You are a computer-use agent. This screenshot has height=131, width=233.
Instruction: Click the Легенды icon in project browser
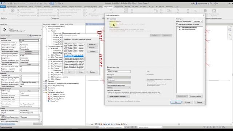(46, 81)
